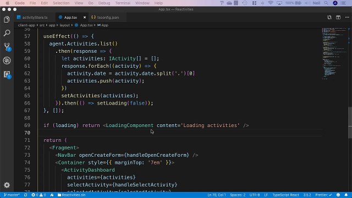Viewport: 352px width, 198px height.
Task: Open the Debug menu
Action: pos(104,3)
